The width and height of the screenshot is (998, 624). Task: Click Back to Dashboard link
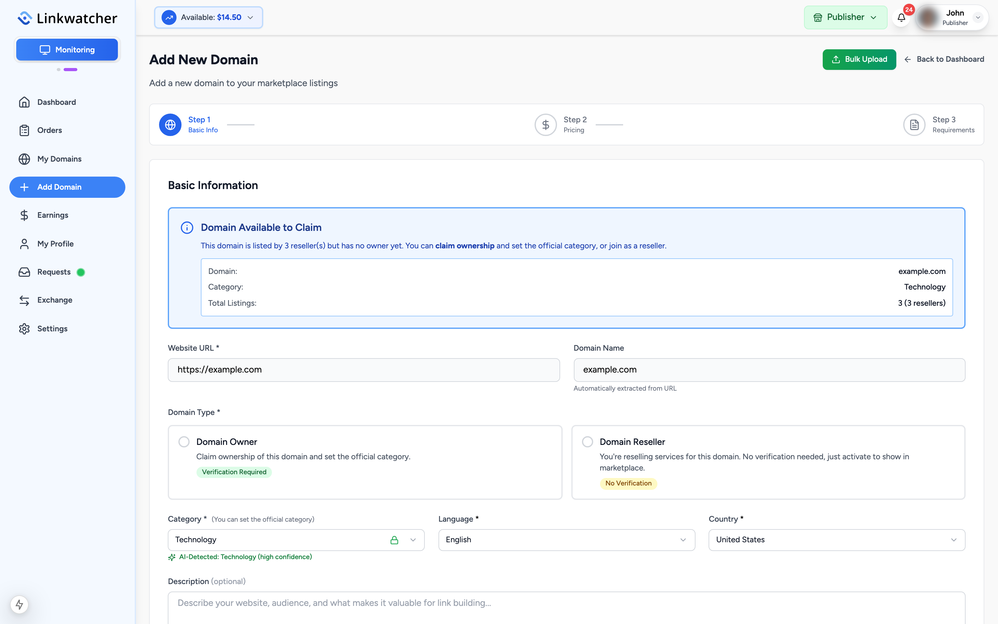click(944, 59)
